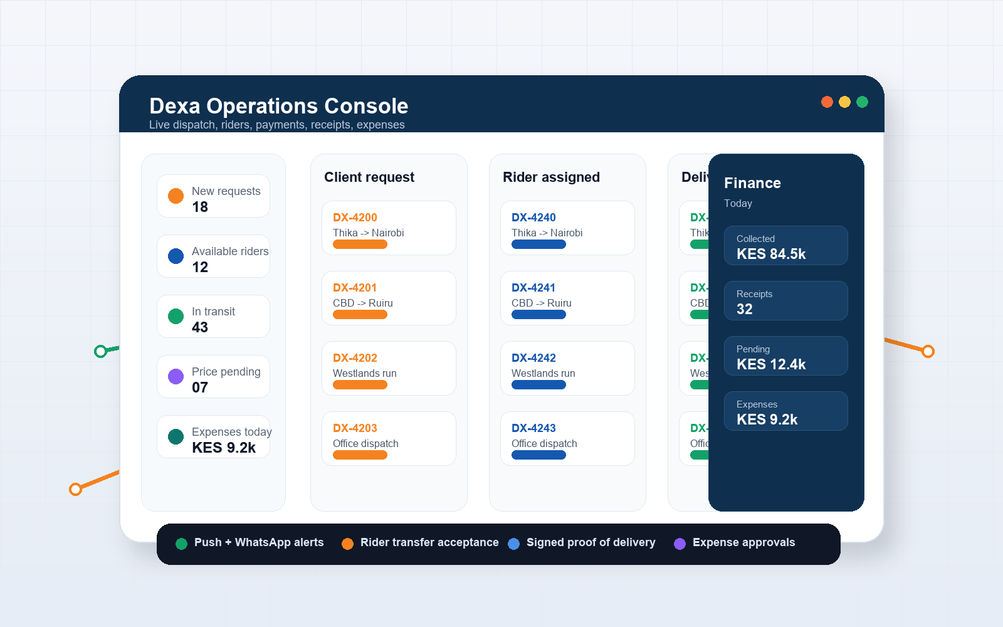Click the Expense approvals label
The height and width of the screenshot is (627, 1003).
pyautogui.click(x=743, y=542)
